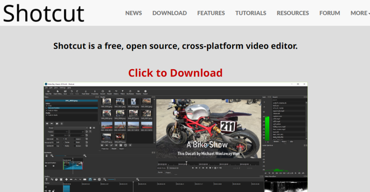The image size is (370, 192).
Task: Click the History toolbar icon
Action: 116,92
